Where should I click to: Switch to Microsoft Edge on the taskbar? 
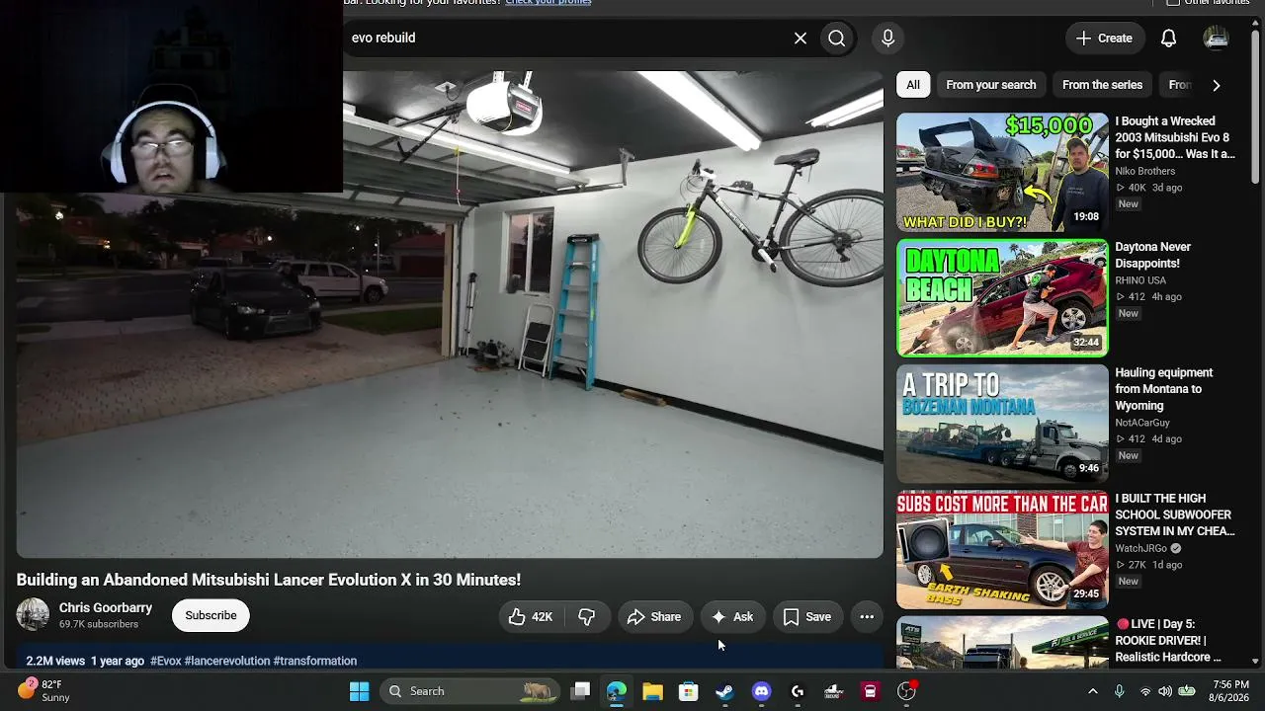617,691
